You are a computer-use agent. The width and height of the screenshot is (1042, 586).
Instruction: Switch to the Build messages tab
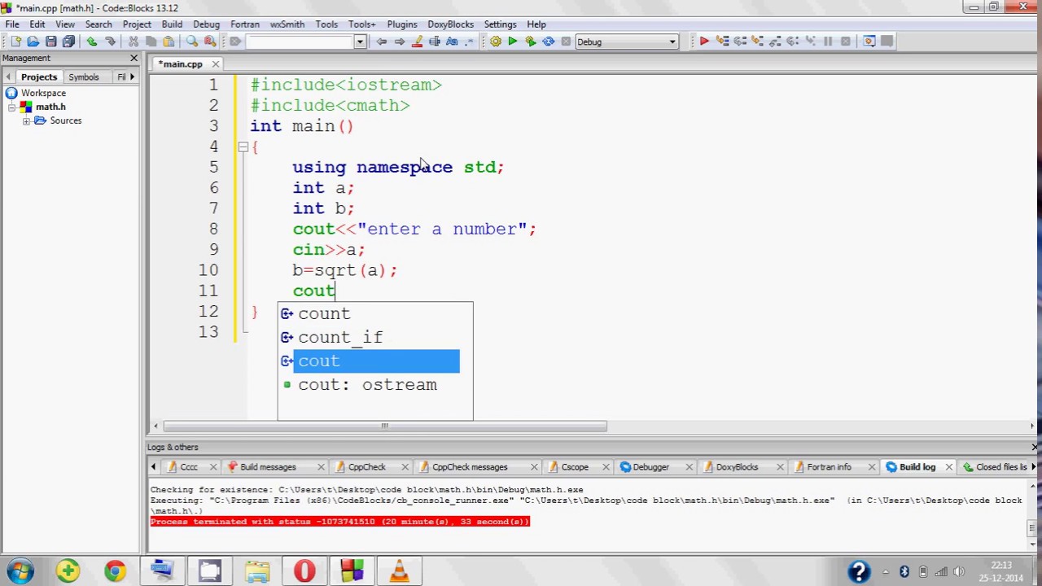tap(268, 467)
